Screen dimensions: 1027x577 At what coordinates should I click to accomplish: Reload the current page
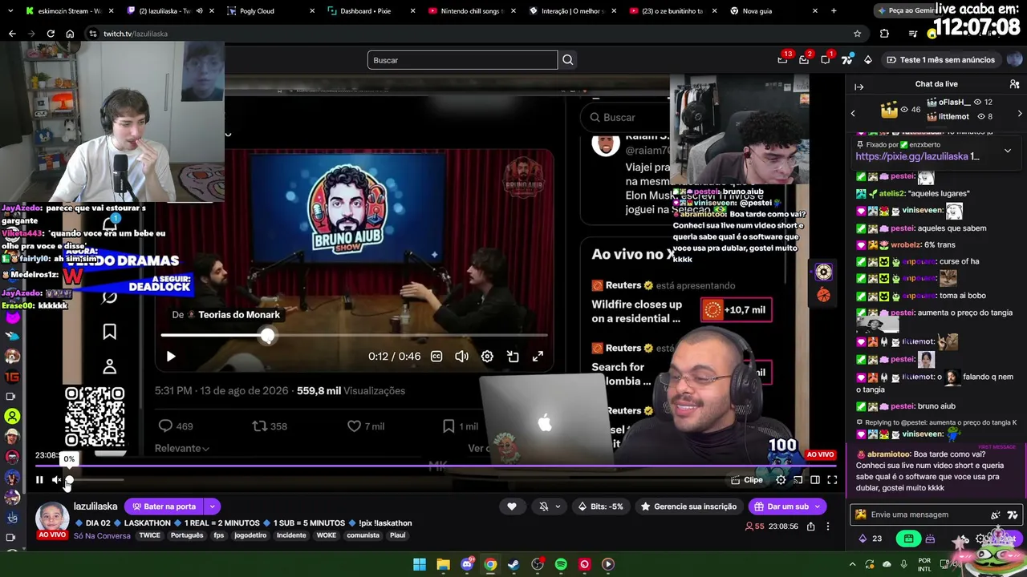[51, 34]
